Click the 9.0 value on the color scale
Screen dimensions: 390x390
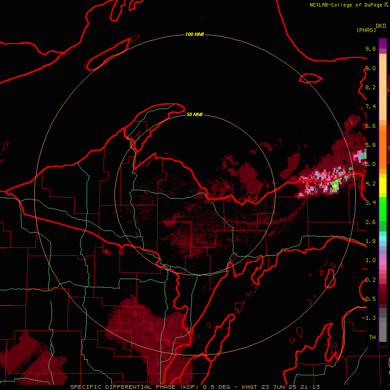pyautogui.click(x=370, y=68)
